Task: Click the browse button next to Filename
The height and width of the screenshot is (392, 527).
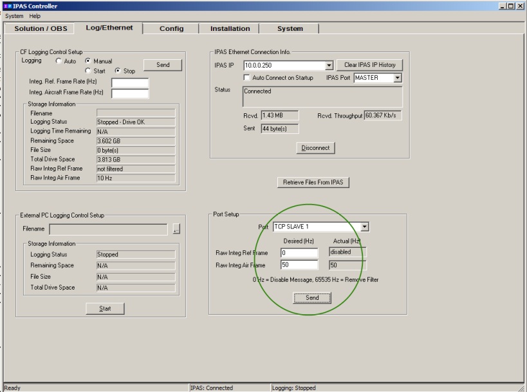Action: pos(176,229)
